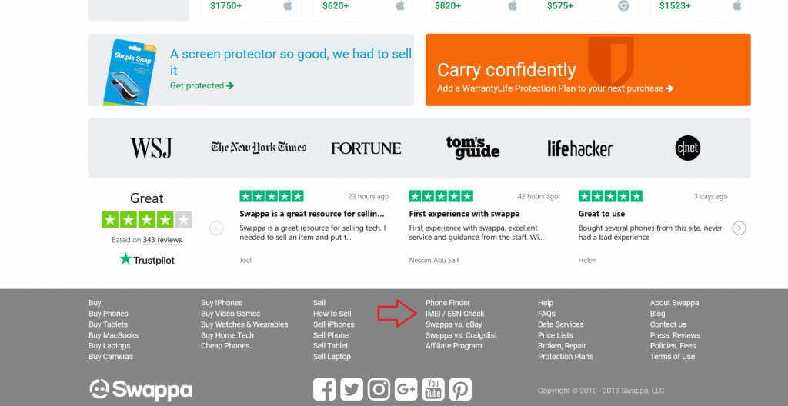Screen dimensions: 788x406
Task: Click the Apple icon beside $1750+
Action: tap(288, 5)
